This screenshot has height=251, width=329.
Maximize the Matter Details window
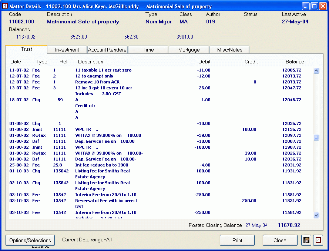(314, 6)
